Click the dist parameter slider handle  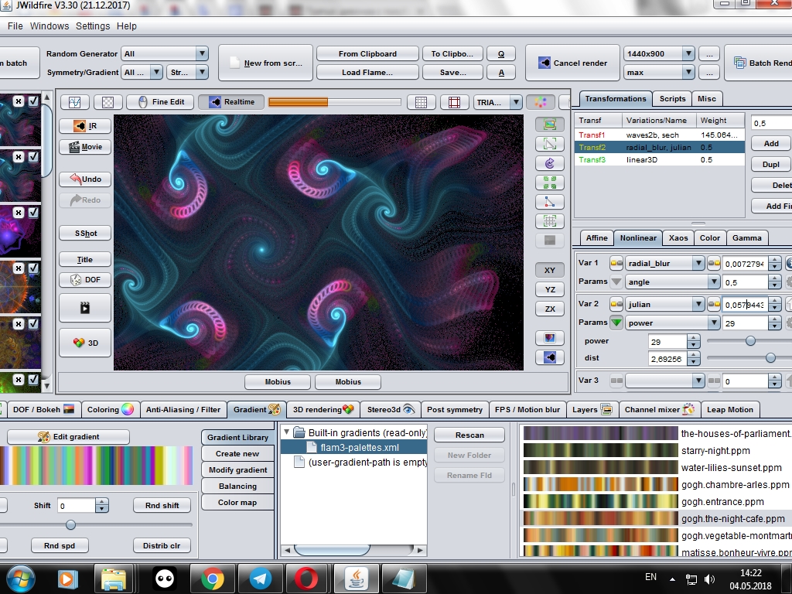click(770, 358)
